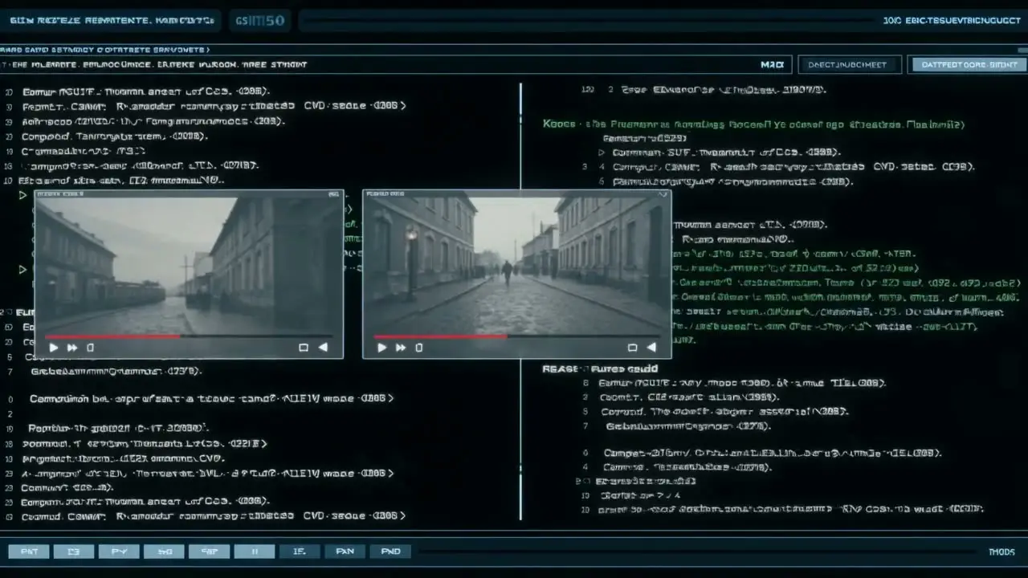
Task: Click the 'MAX' button in the top bar
Action: coord(772,64)
